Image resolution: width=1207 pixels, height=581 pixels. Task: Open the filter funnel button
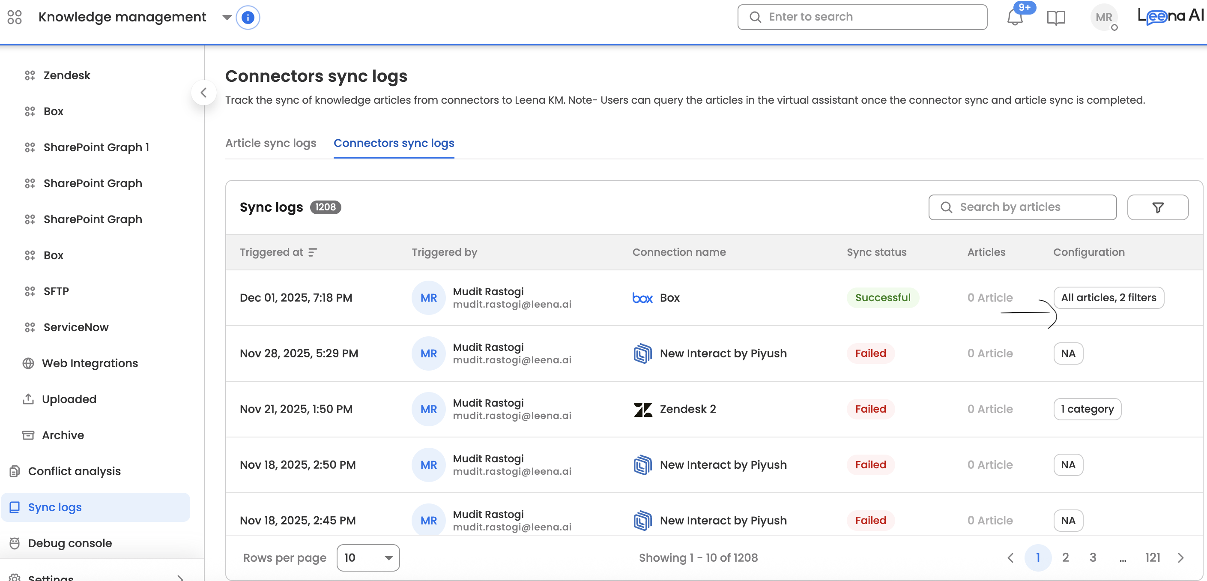(1157, 207)
